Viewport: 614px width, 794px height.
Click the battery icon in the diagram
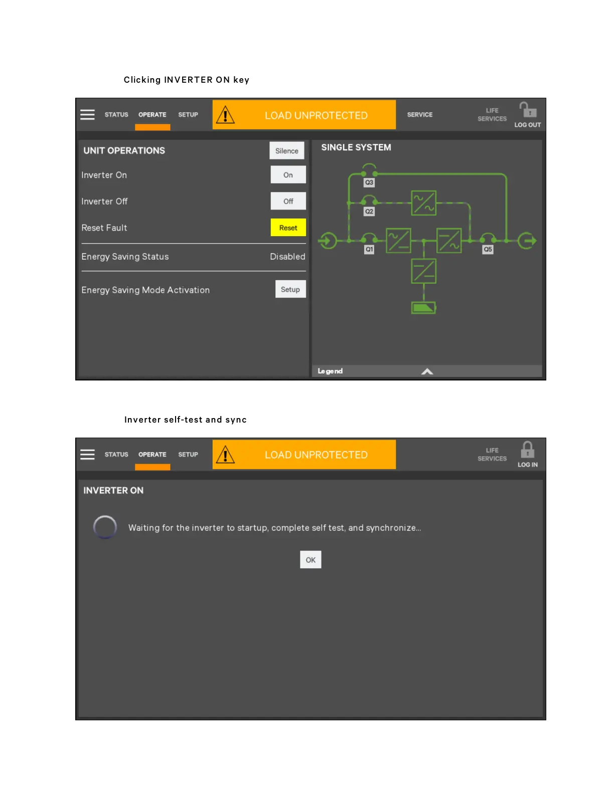pos(424,308)
